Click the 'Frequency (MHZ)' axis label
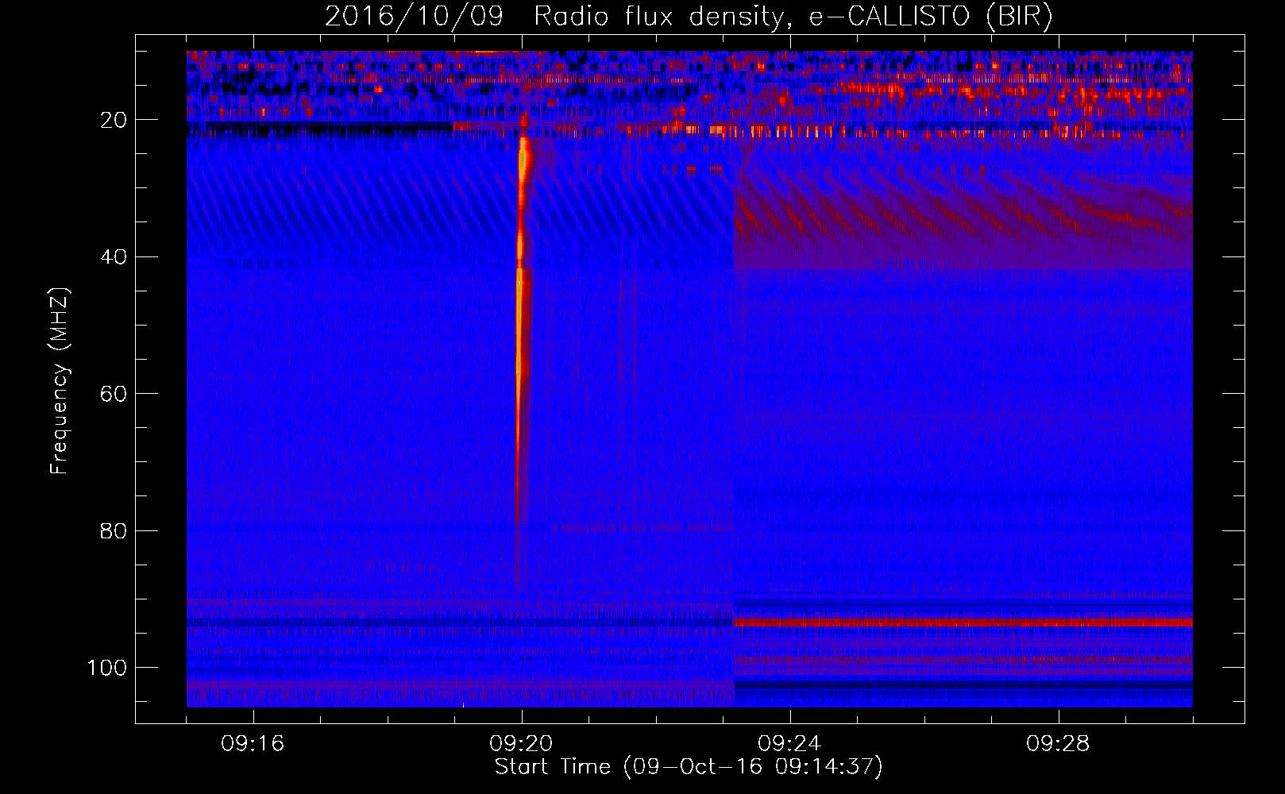Image resolution: width=1285 pixels, height=794 pixels. point(60,380)
